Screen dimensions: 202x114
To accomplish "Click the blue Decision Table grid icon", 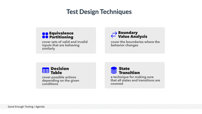I will 46,70.
